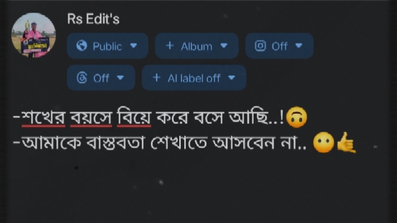Click the upside-down face emoji in post
The height and width of the screenshot is (223, 397).
click(x=297, y=117)
